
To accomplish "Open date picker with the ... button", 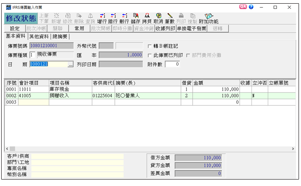I will pos(71,64).
